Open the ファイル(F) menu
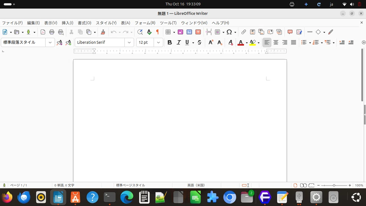The image size is (366, 206). click(12, 23)
